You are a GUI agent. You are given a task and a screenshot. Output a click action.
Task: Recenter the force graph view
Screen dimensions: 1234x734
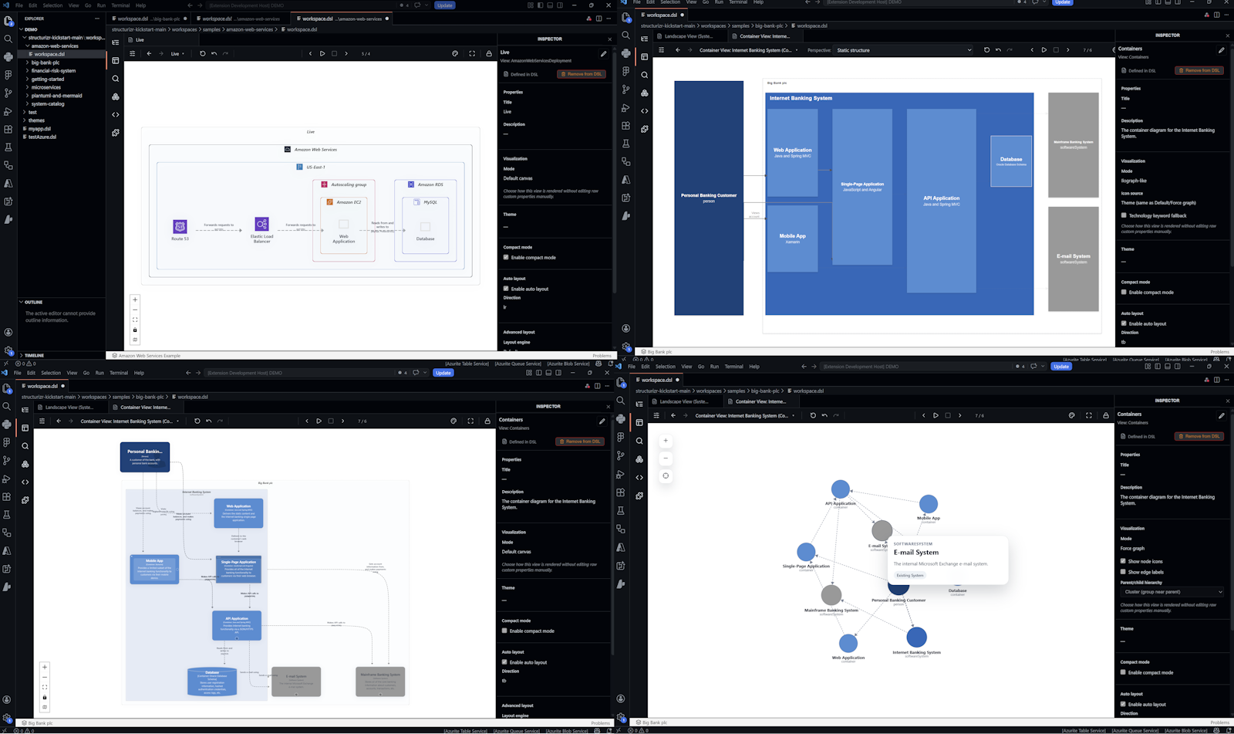666,475
